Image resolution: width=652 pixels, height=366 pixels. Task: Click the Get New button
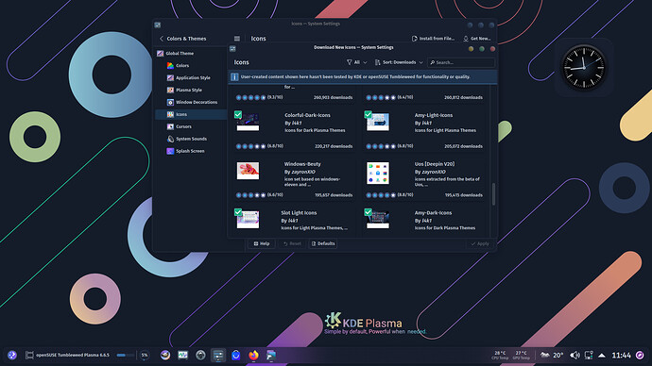pos(476,39)
